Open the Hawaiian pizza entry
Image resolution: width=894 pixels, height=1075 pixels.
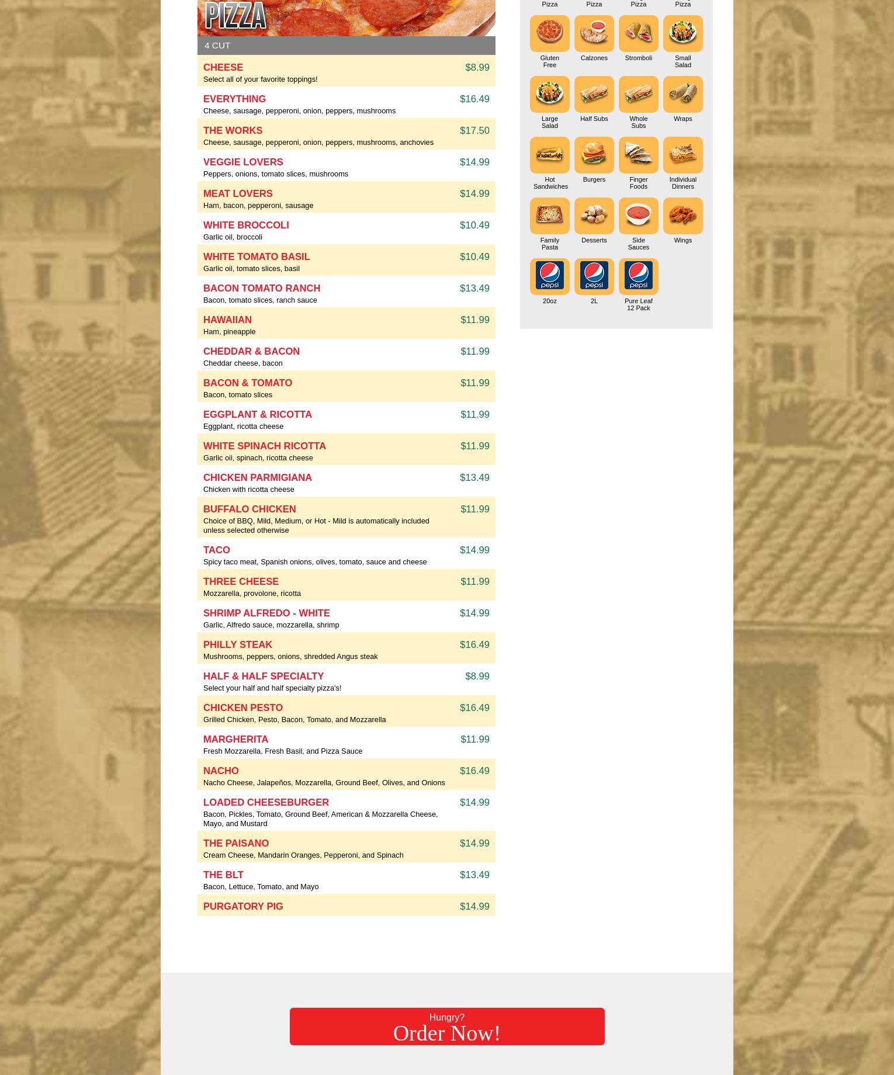pos(227,320)
